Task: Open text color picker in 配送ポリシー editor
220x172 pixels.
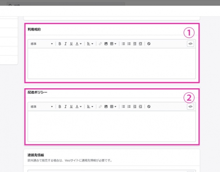Action: tap(79, 107)
